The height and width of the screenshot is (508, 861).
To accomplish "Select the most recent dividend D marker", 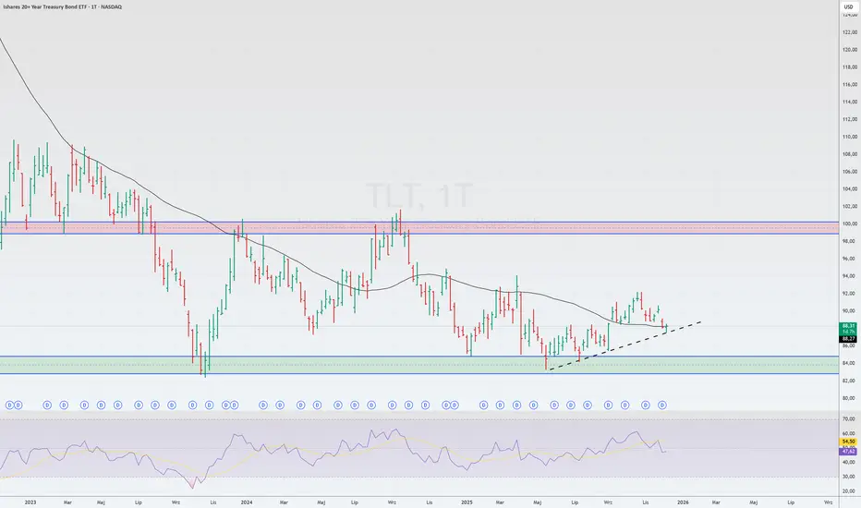I will [x=662, y=405].
